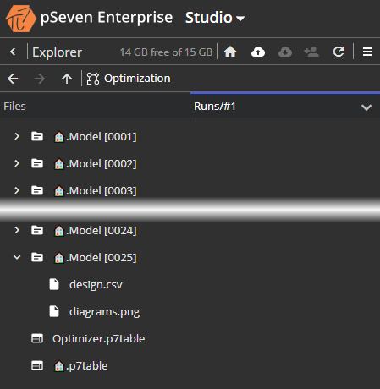Open the Studio dropdown menu
Screen dimensions: 380x389
[x=215, y=18]
